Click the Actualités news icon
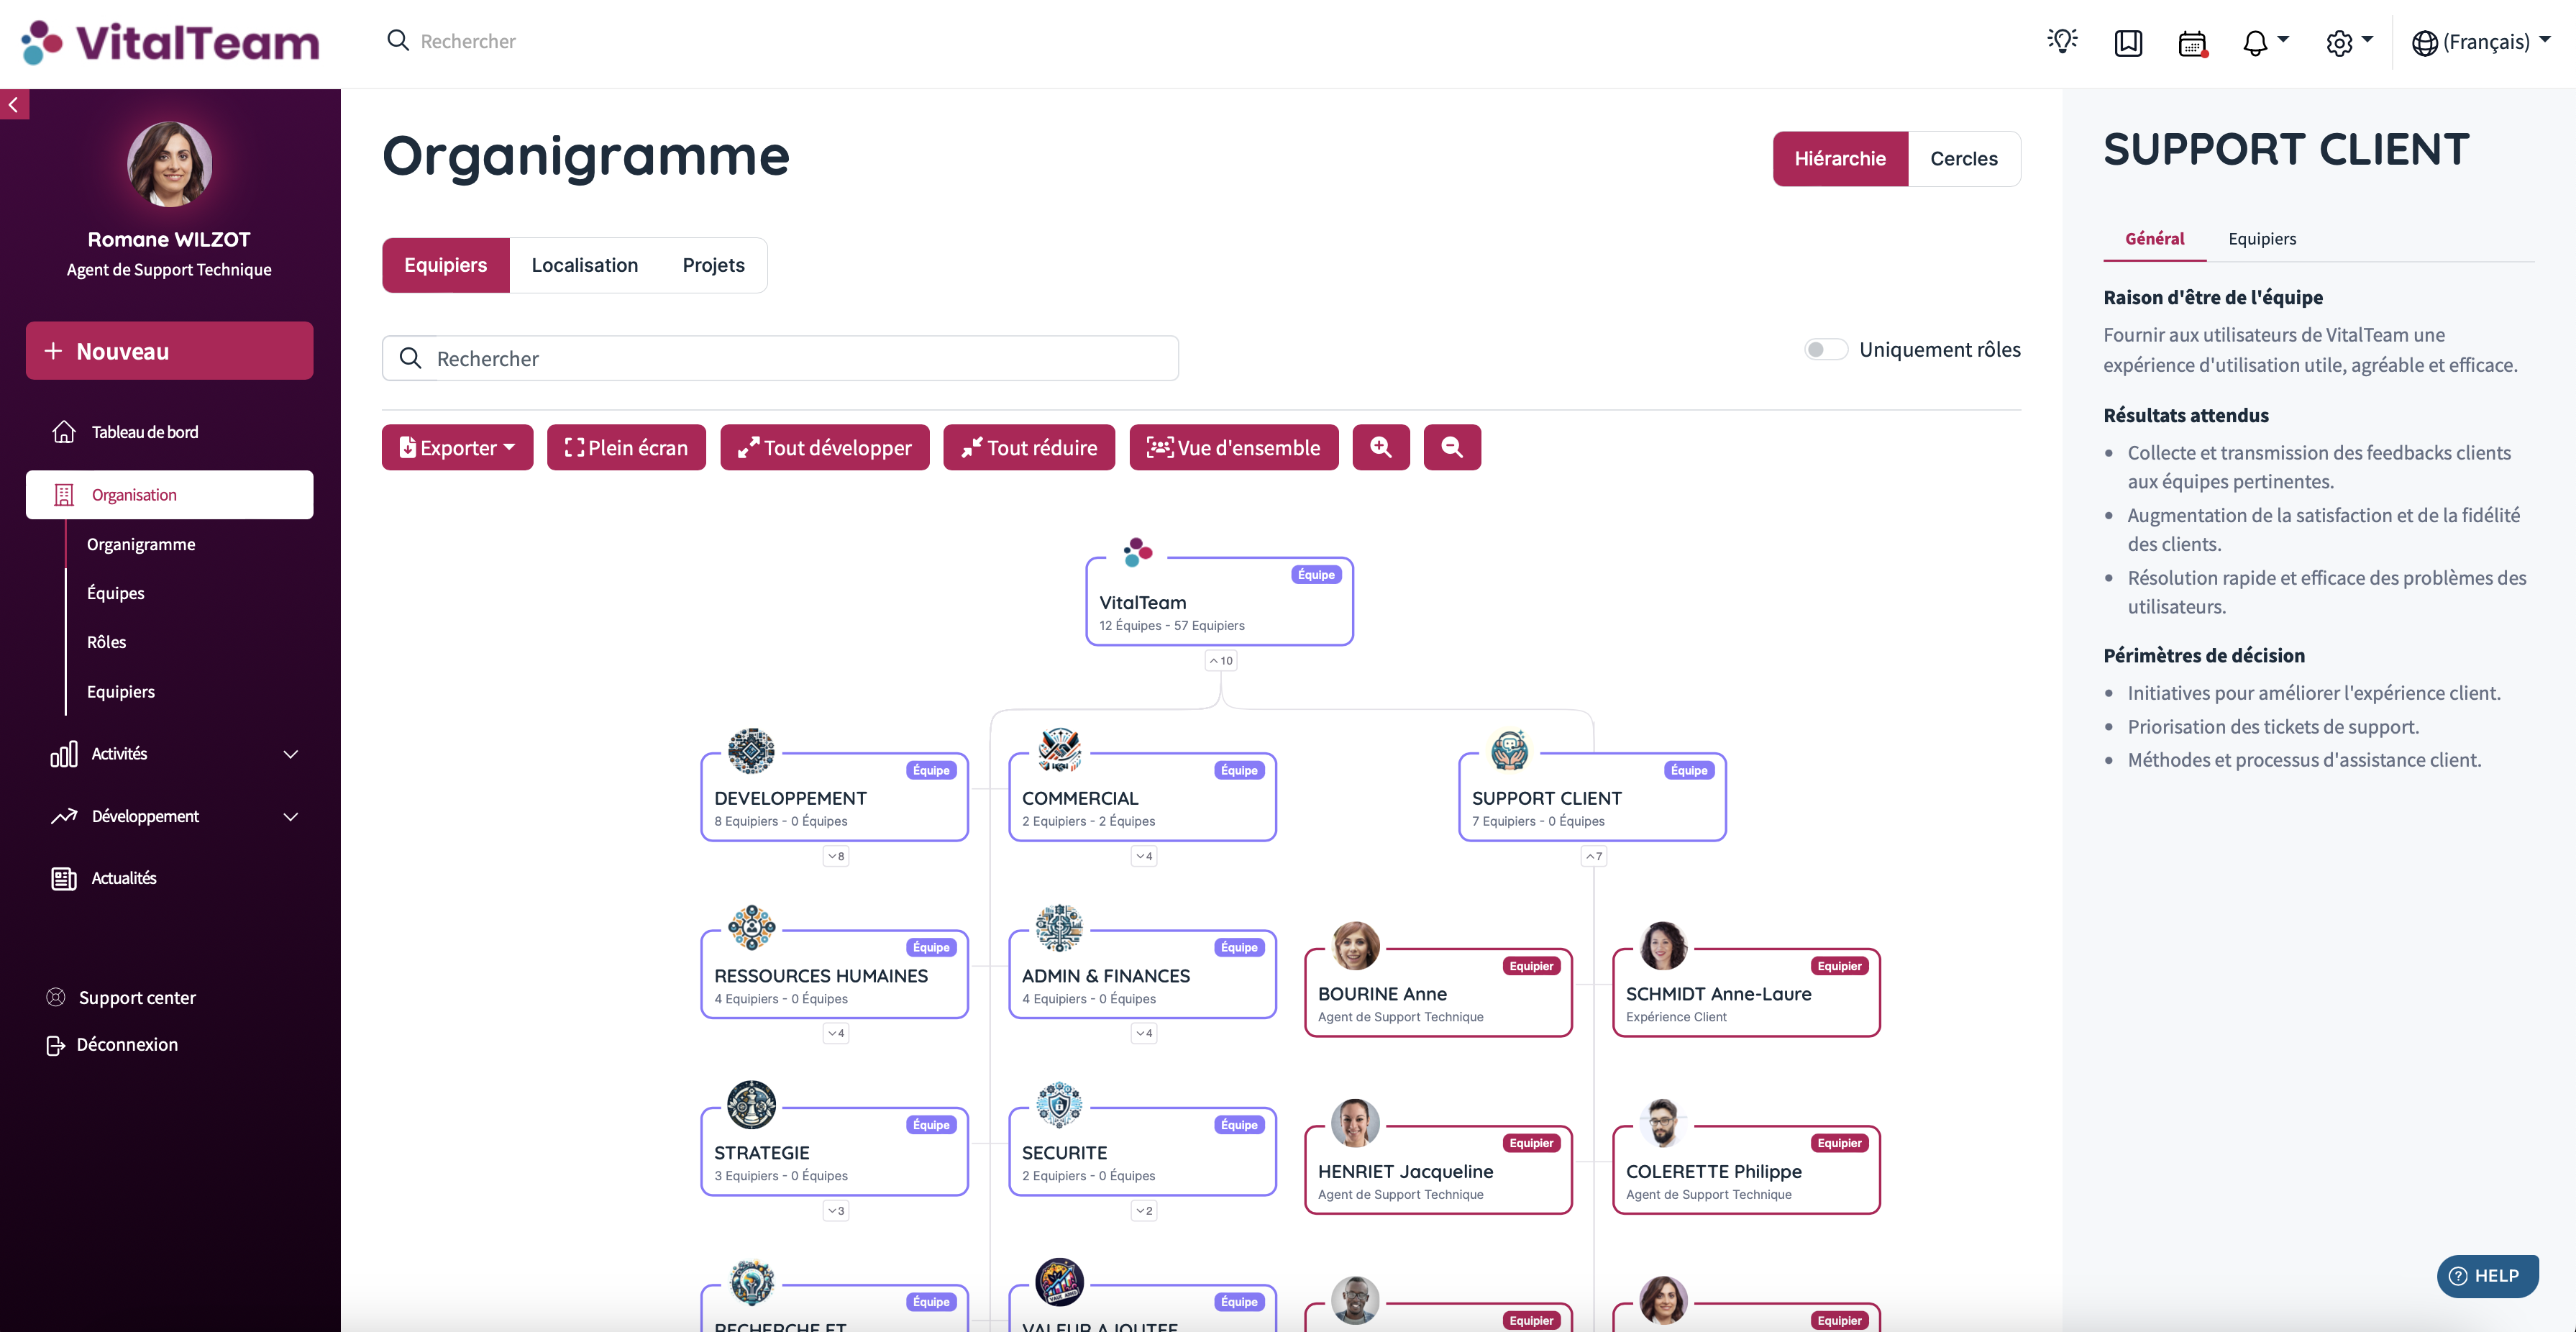This screenshot has width=2576, height=1332. [63, 877]
